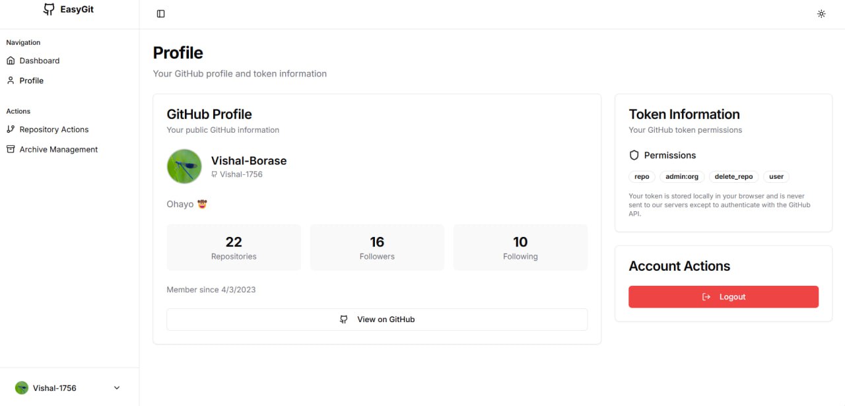Click the repo permission badge

(x=642, y=177)
